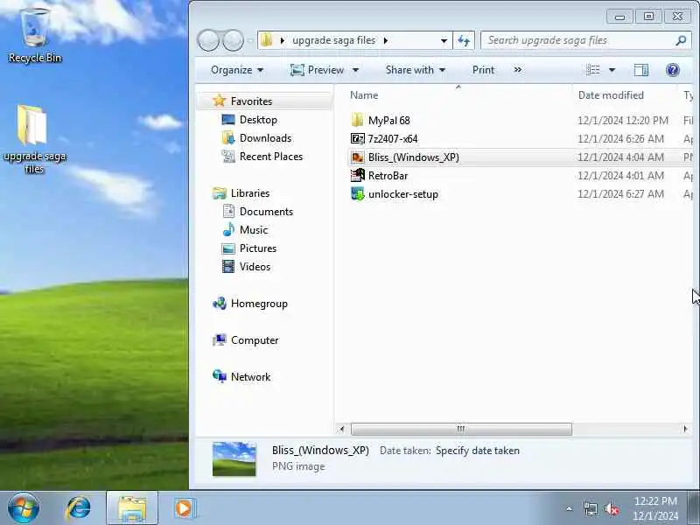Viewport: 700px width, 525px height.
Task: Click the Forward navigation arrow in Explorer
Action: [233, 40]
